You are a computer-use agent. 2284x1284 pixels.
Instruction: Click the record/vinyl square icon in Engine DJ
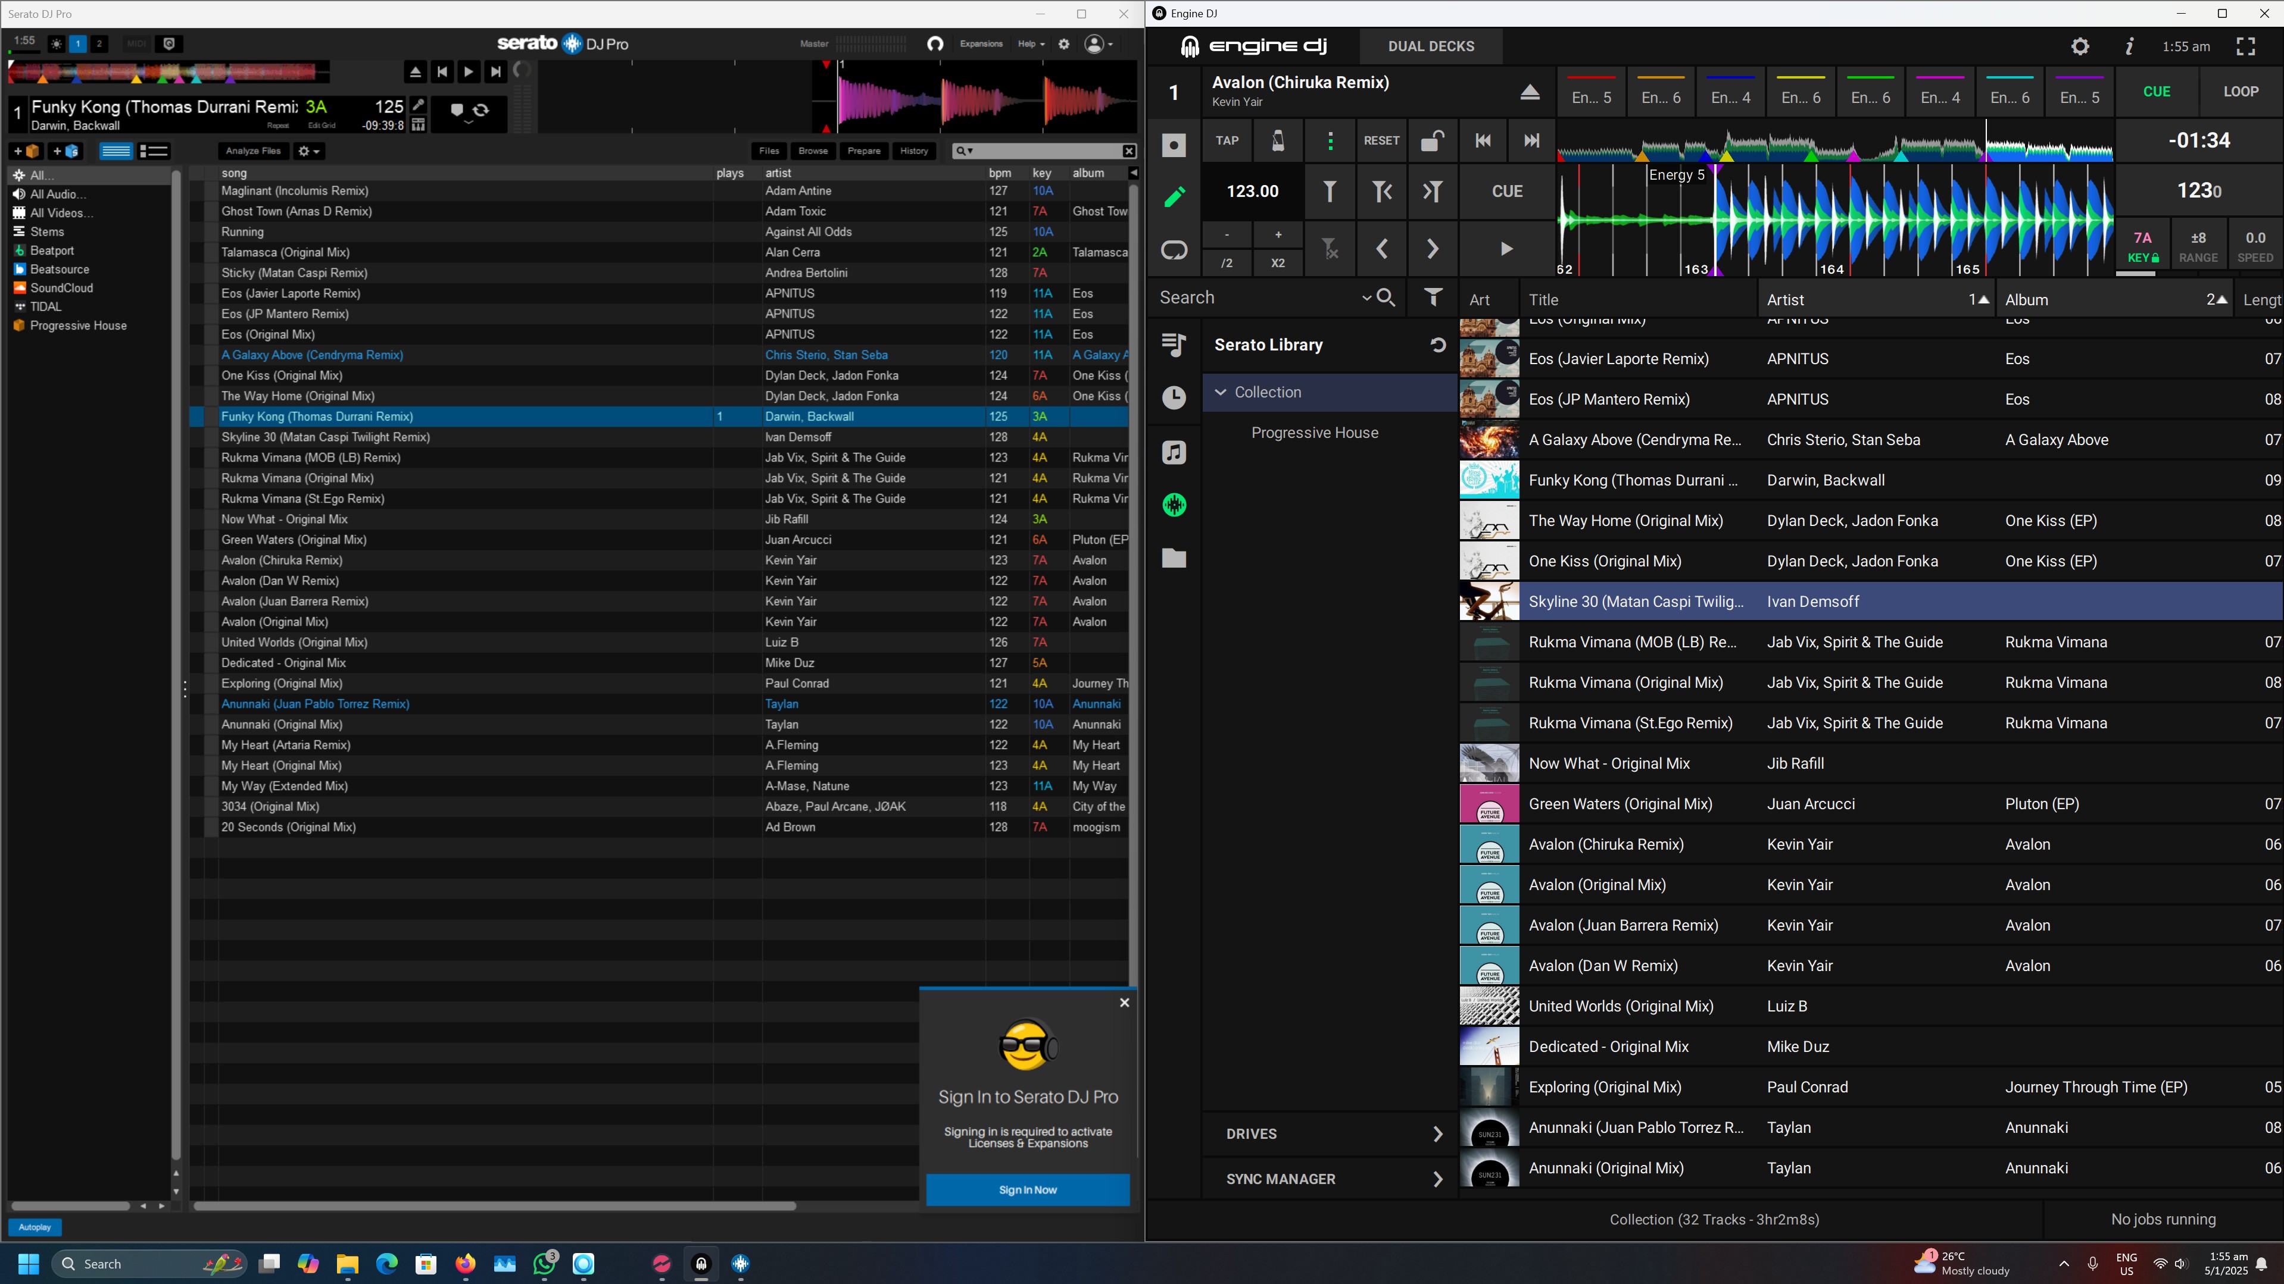point(1174,145)
